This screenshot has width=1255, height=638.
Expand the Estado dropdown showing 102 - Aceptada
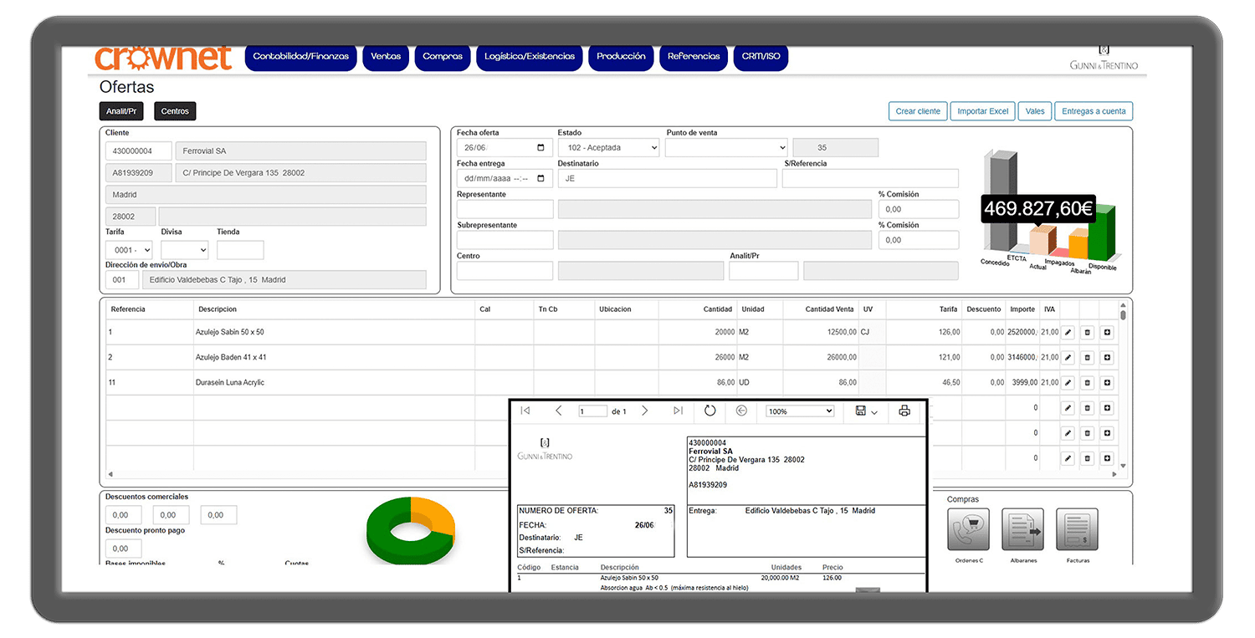(x=608, y=148)
